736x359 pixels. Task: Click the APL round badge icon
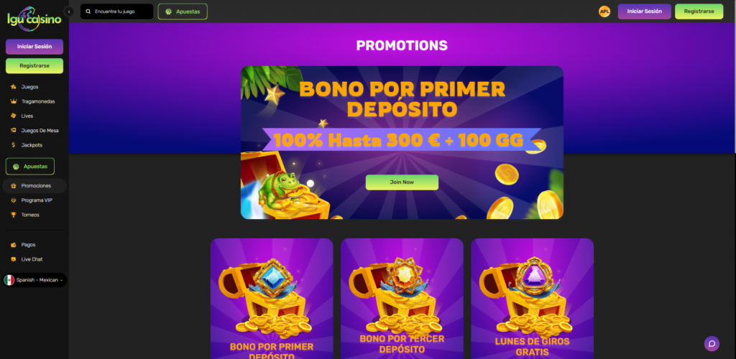click(x=604, y=11)
